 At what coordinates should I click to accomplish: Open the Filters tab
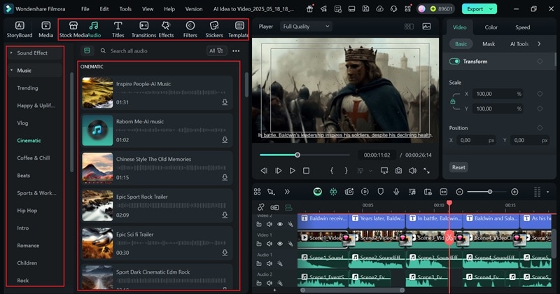(x=190, y=29)
